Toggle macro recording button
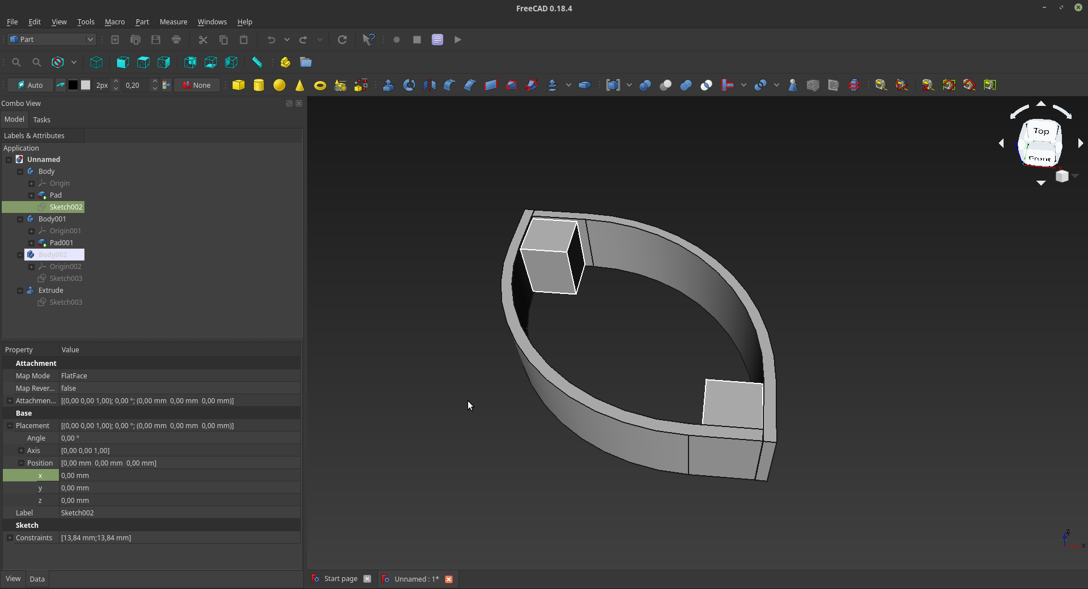Image resolution: width=1088 pixels, height=589 pixels. [397, 40]
